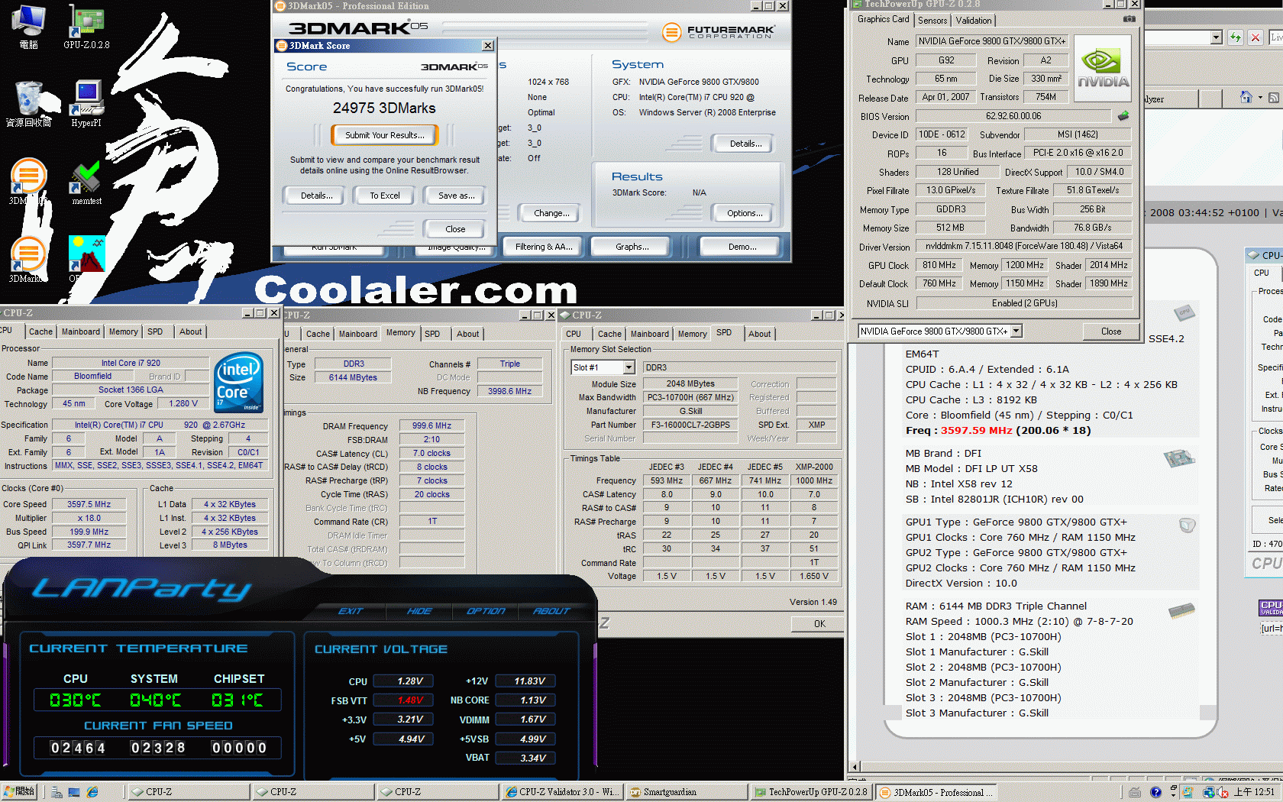
Task: Click the help icon in system tray
Action: click(1156, 792)
